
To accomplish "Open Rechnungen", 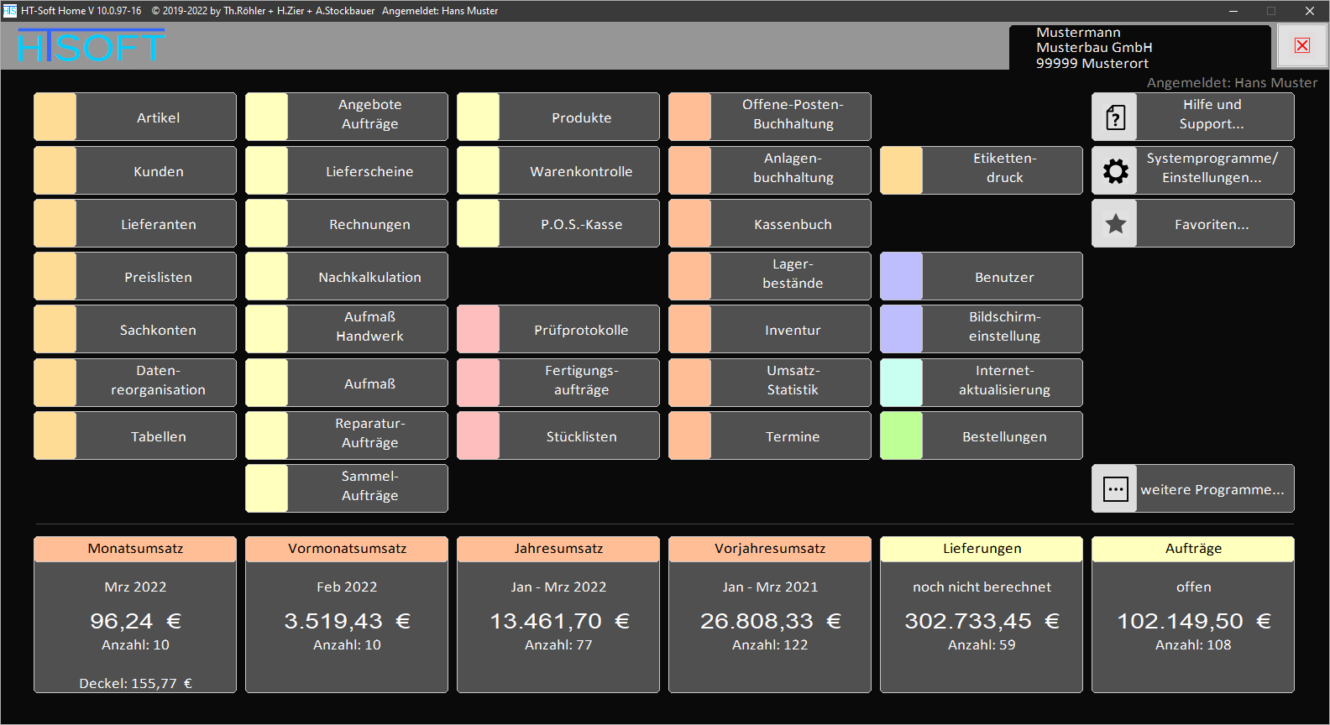I will point(369,224).
